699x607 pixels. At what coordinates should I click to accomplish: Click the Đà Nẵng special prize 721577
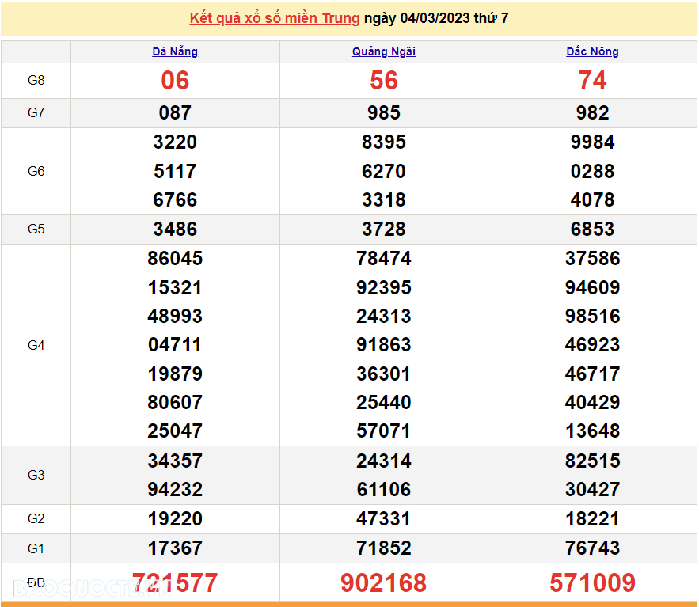coord(175,582)
